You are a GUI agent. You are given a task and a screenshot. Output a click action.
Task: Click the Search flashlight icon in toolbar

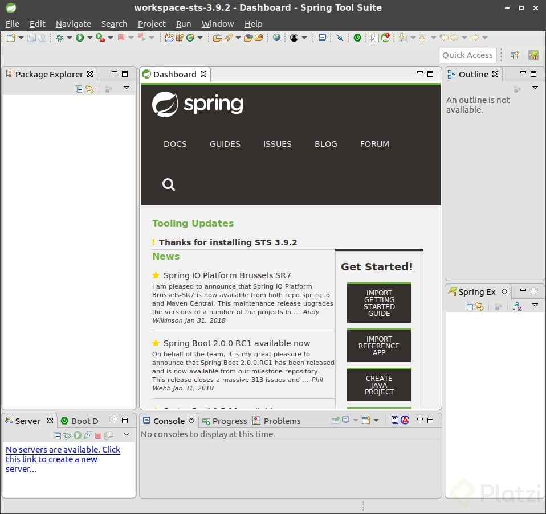[228, 38]
